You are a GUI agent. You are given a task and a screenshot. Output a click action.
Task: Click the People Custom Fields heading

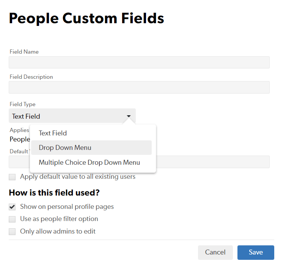(x=86, y=18)
